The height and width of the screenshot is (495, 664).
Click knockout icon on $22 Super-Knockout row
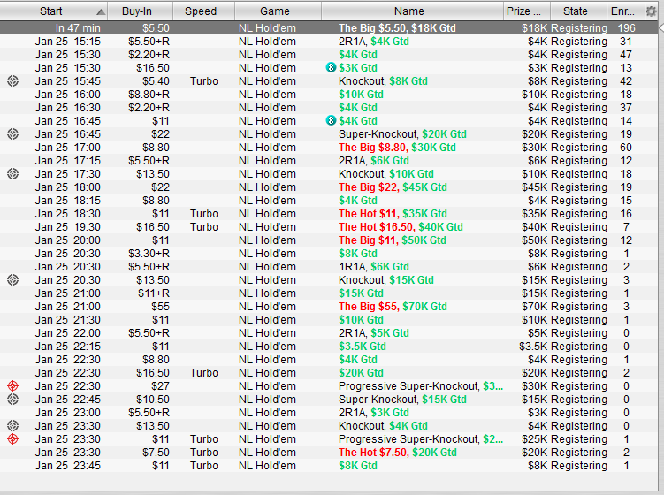point(13,134)
